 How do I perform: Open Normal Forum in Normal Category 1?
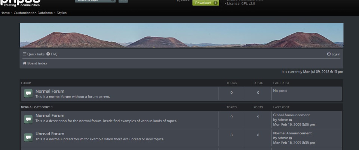50,115
